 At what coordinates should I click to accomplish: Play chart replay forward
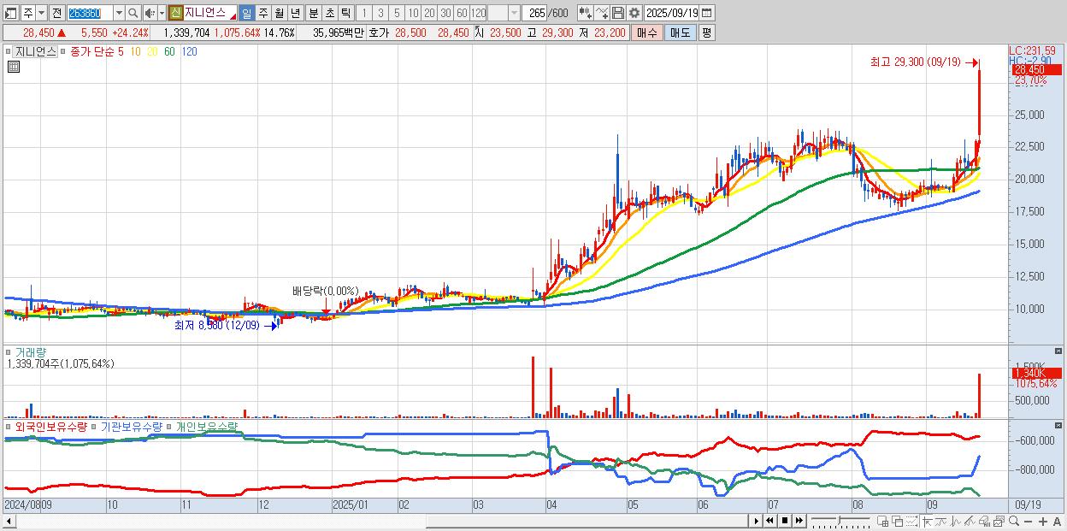pos(756,521)
